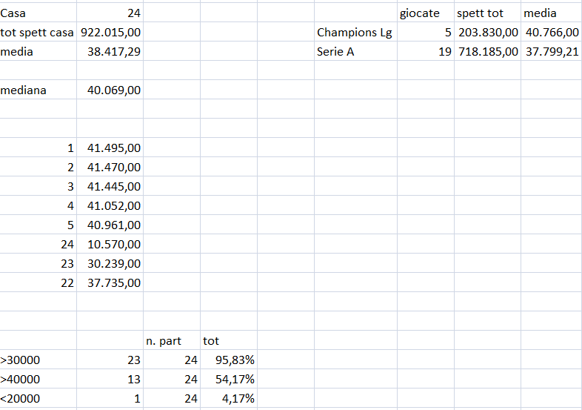This screenshot has width=582, height=410.
Task: Select the >40000 criteria label
Action: (x=39, y=379)
